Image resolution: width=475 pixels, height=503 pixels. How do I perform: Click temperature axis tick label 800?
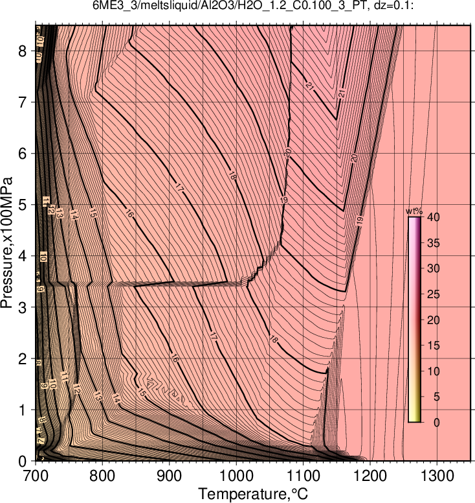[102, 476]
